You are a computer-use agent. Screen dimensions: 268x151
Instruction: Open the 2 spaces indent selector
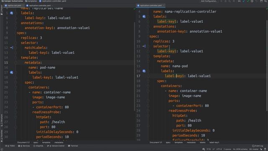coord(227,149)
